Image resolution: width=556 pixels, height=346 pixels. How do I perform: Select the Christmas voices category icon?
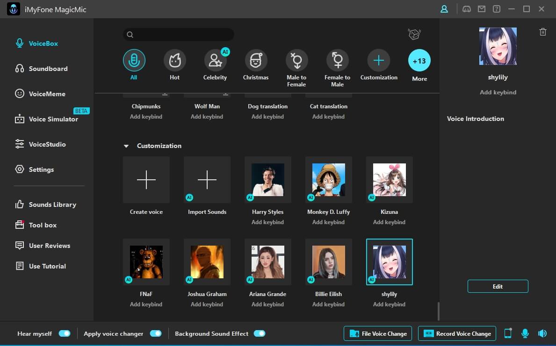256,60
